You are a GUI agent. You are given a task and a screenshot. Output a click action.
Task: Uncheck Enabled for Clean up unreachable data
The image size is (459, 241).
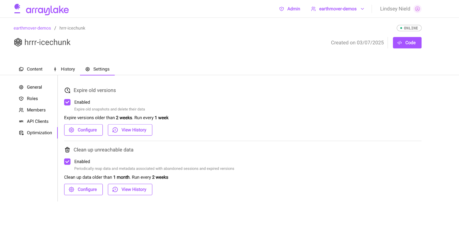pyautogui.click(x=67, y=162)
